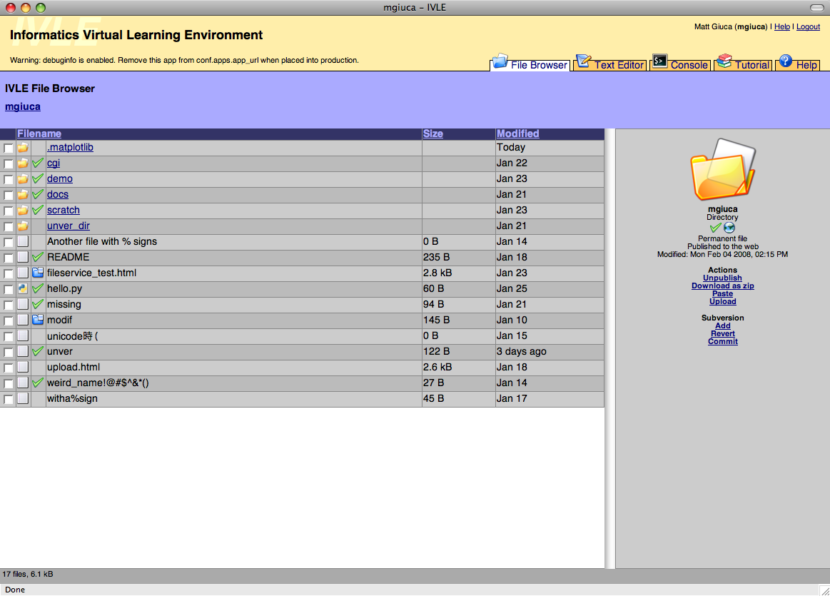Click the folder icon next to .matplotlib
This screenshot has height=596, width=830.
click(23, 148)
